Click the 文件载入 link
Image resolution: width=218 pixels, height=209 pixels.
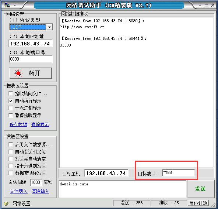(19, 191)
